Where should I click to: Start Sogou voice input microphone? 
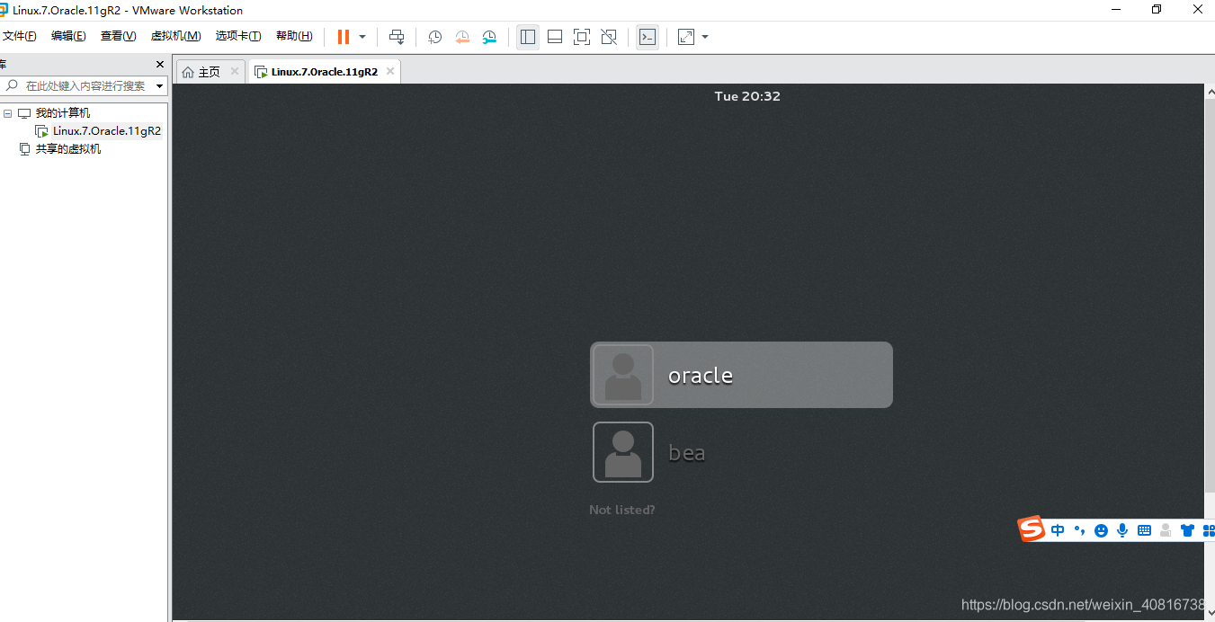1122,530
